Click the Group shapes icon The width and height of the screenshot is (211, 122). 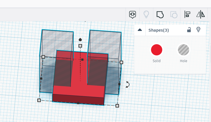[x=160, y=15]
